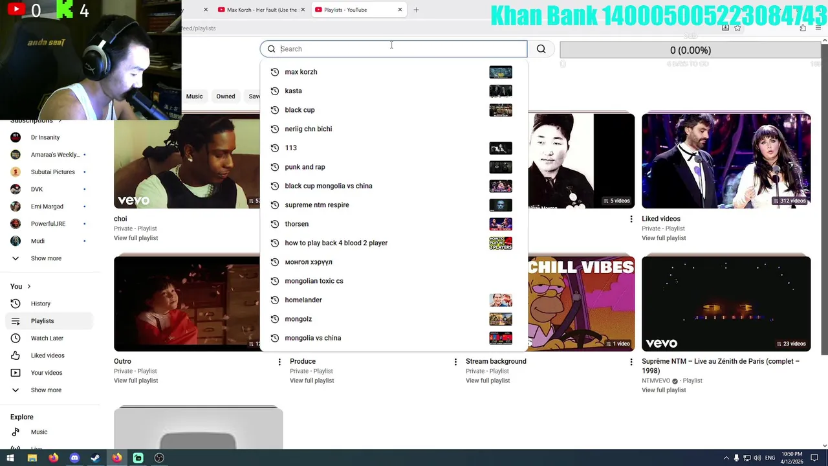Open more options menu for Stream background playlist
This screenshot has height=466, width=828.
(x=631, y=362)
